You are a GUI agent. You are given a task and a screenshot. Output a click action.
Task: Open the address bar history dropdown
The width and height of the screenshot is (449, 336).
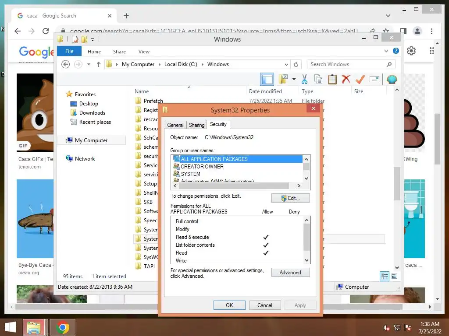286,64
